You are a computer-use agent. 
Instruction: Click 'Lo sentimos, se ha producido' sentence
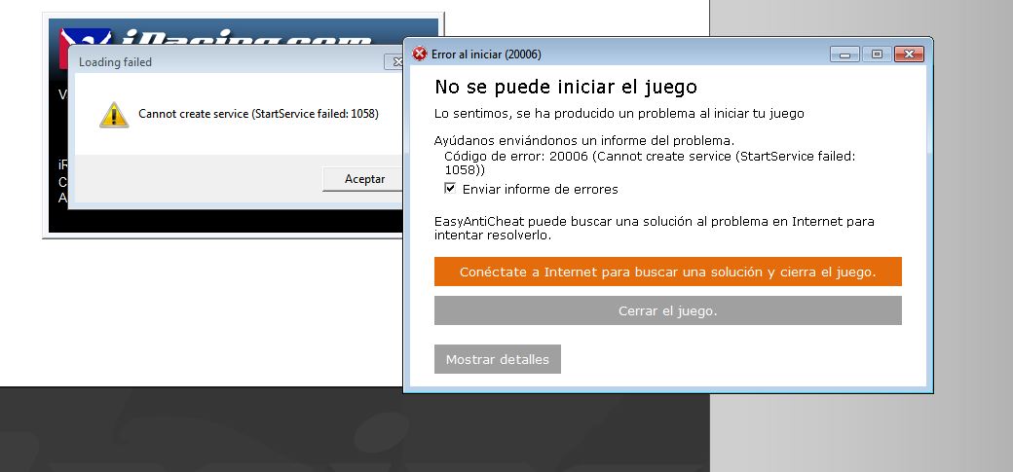[619, 114]
